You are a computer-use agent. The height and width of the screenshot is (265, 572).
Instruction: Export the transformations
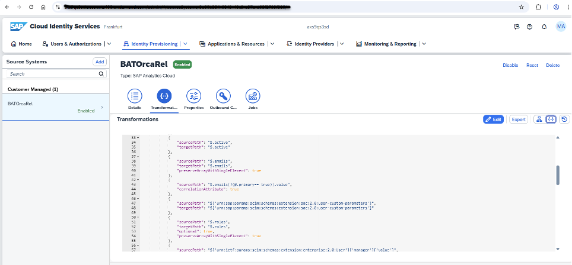coord(519,119)
